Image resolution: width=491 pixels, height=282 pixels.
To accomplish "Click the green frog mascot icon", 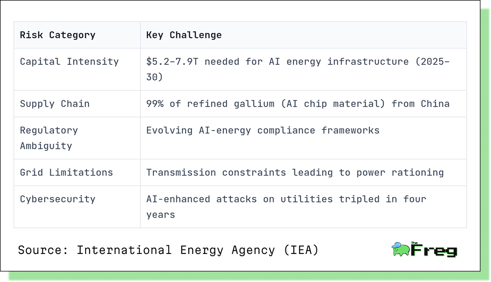I will (x=401, y=250).
